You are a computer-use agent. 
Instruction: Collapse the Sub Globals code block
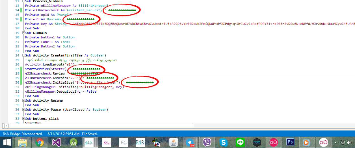coord(23,33)
